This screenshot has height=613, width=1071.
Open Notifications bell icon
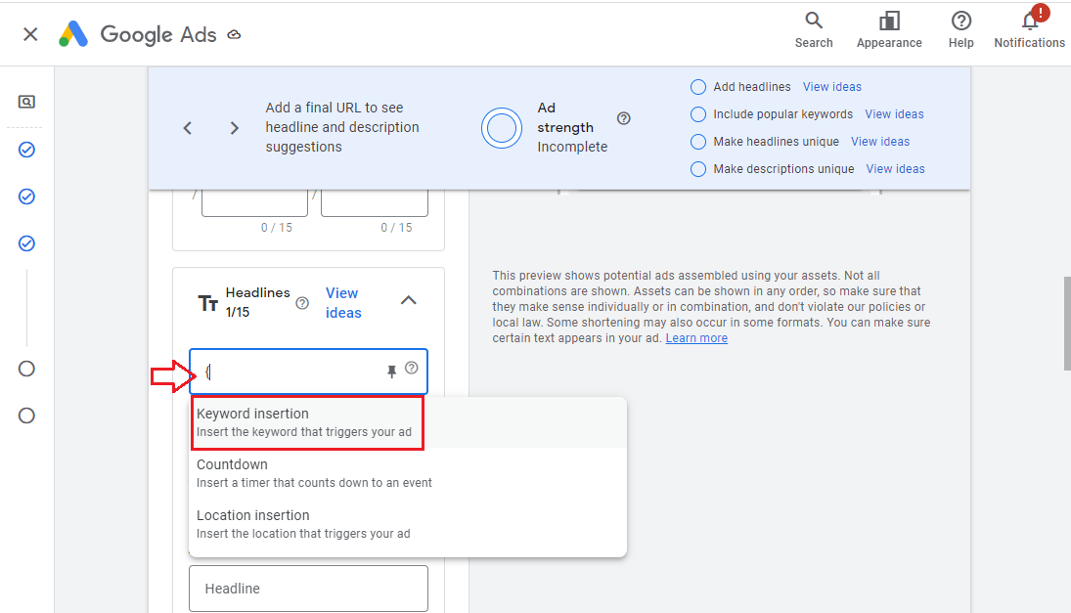[1029, 22]
